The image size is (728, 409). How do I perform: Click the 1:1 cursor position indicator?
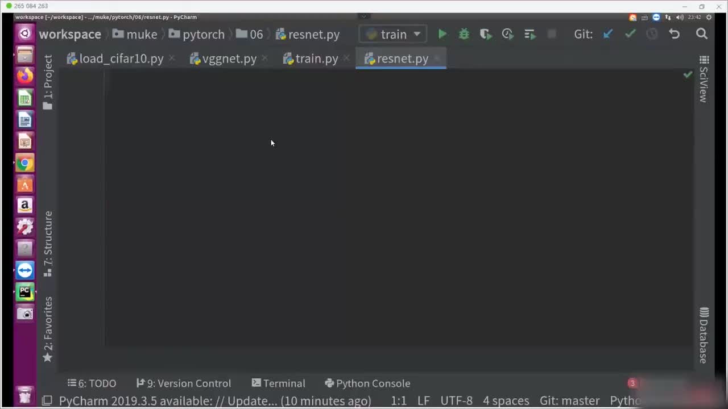[x=399, y=401]
